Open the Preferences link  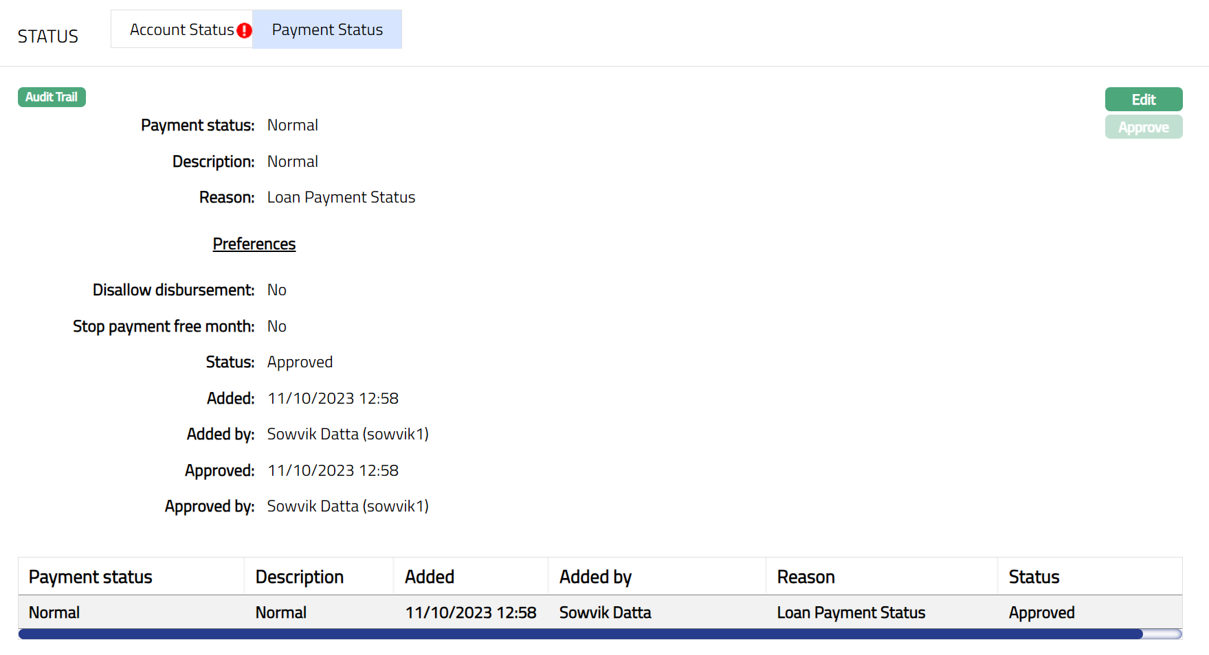pyautogui.click(x=254, y=244)
